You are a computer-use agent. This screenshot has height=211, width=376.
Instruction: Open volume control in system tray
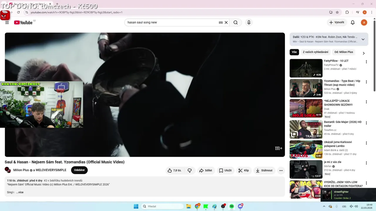(356, 206)
